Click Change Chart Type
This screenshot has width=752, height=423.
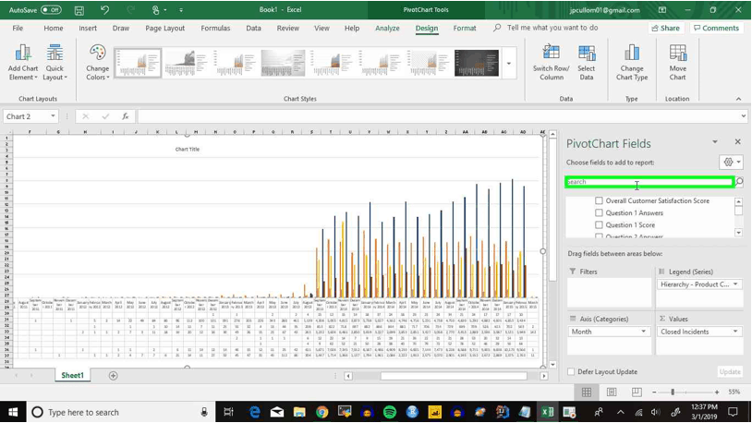[x=632, y=63]
